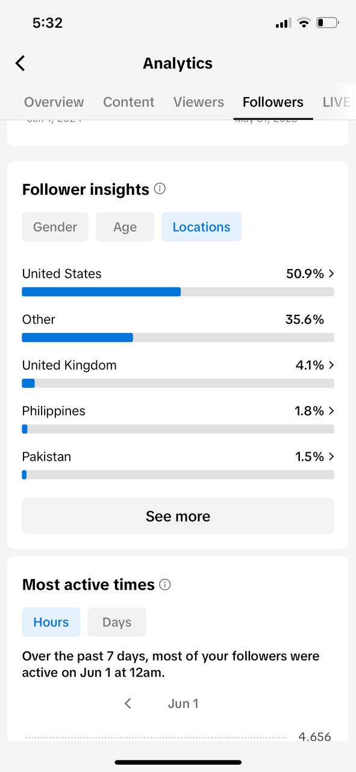Tap the Wi-Fi status icon

pos(304,23)
